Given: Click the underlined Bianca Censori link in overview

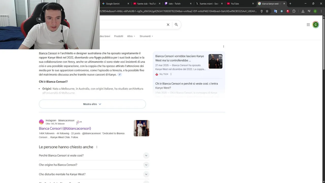Looking at the screenshot, I should [x=48, y=53].
